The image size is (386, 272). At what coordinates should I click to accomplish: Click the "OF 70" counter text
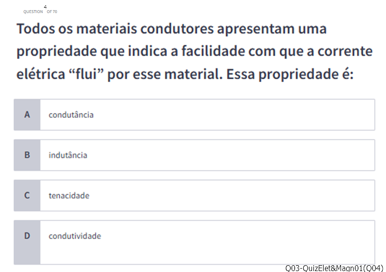(x=52, y=12)
